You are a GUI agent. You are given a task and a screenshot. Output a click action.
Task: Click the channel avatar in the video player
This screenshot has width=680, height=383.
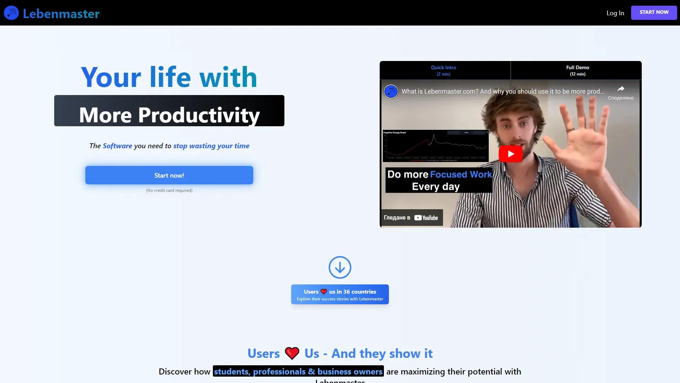pos(391,91)
